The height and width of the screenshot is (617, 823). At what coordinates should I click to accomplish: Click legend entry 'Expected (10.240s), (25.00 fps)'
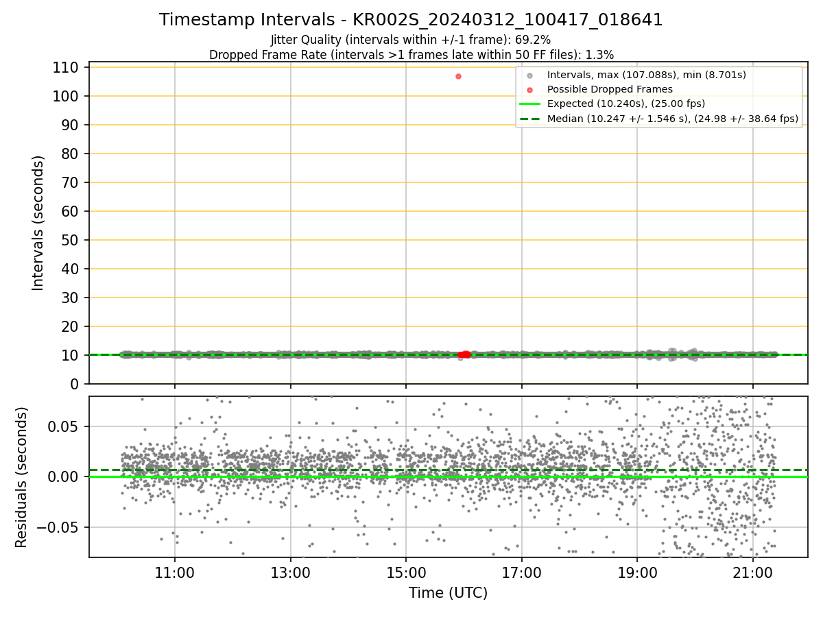tap(625, 104)
